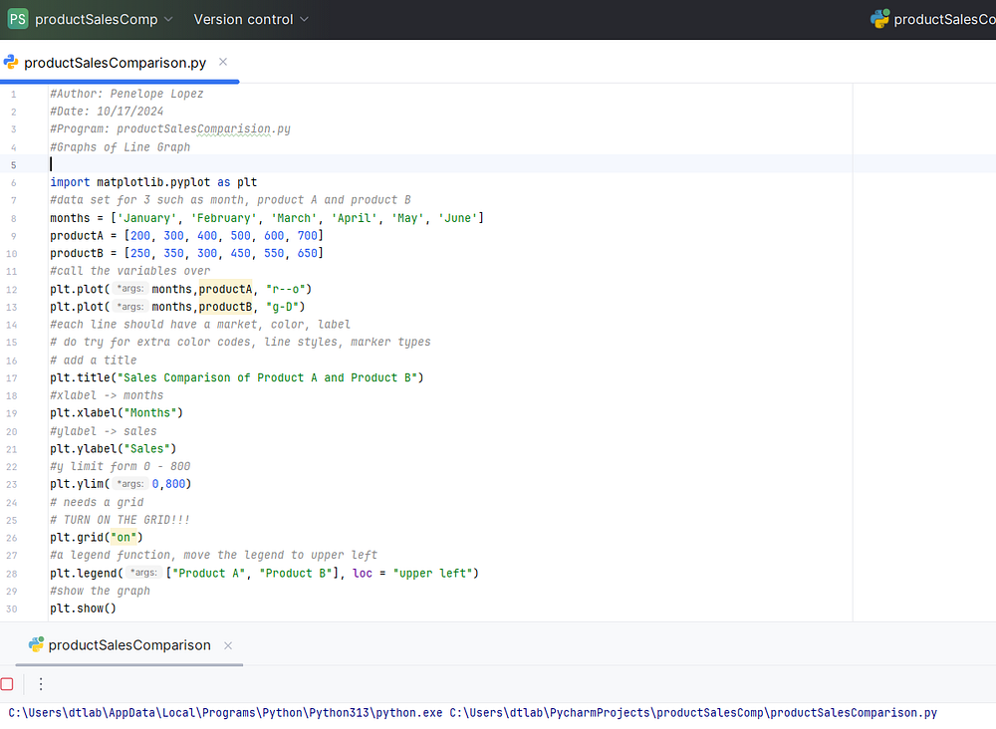This screenshot has height=729, width=996.
Task: Click the '#Author: Penelope Lopez' comment
Action: (x=127, y=94)
